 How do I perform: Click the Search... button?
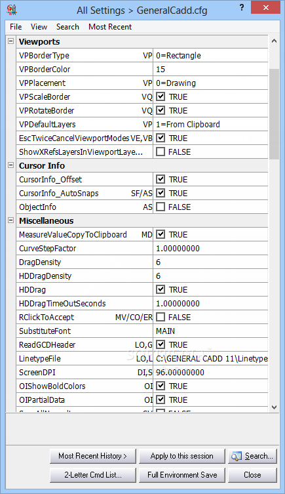253,456
